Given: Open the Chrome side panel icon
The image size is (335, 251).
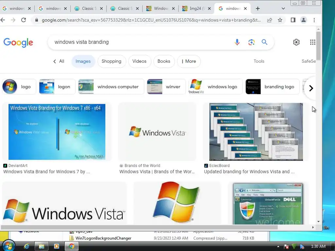Looking at the screenshot, I should pyautogui.click(x=293, y=20).
